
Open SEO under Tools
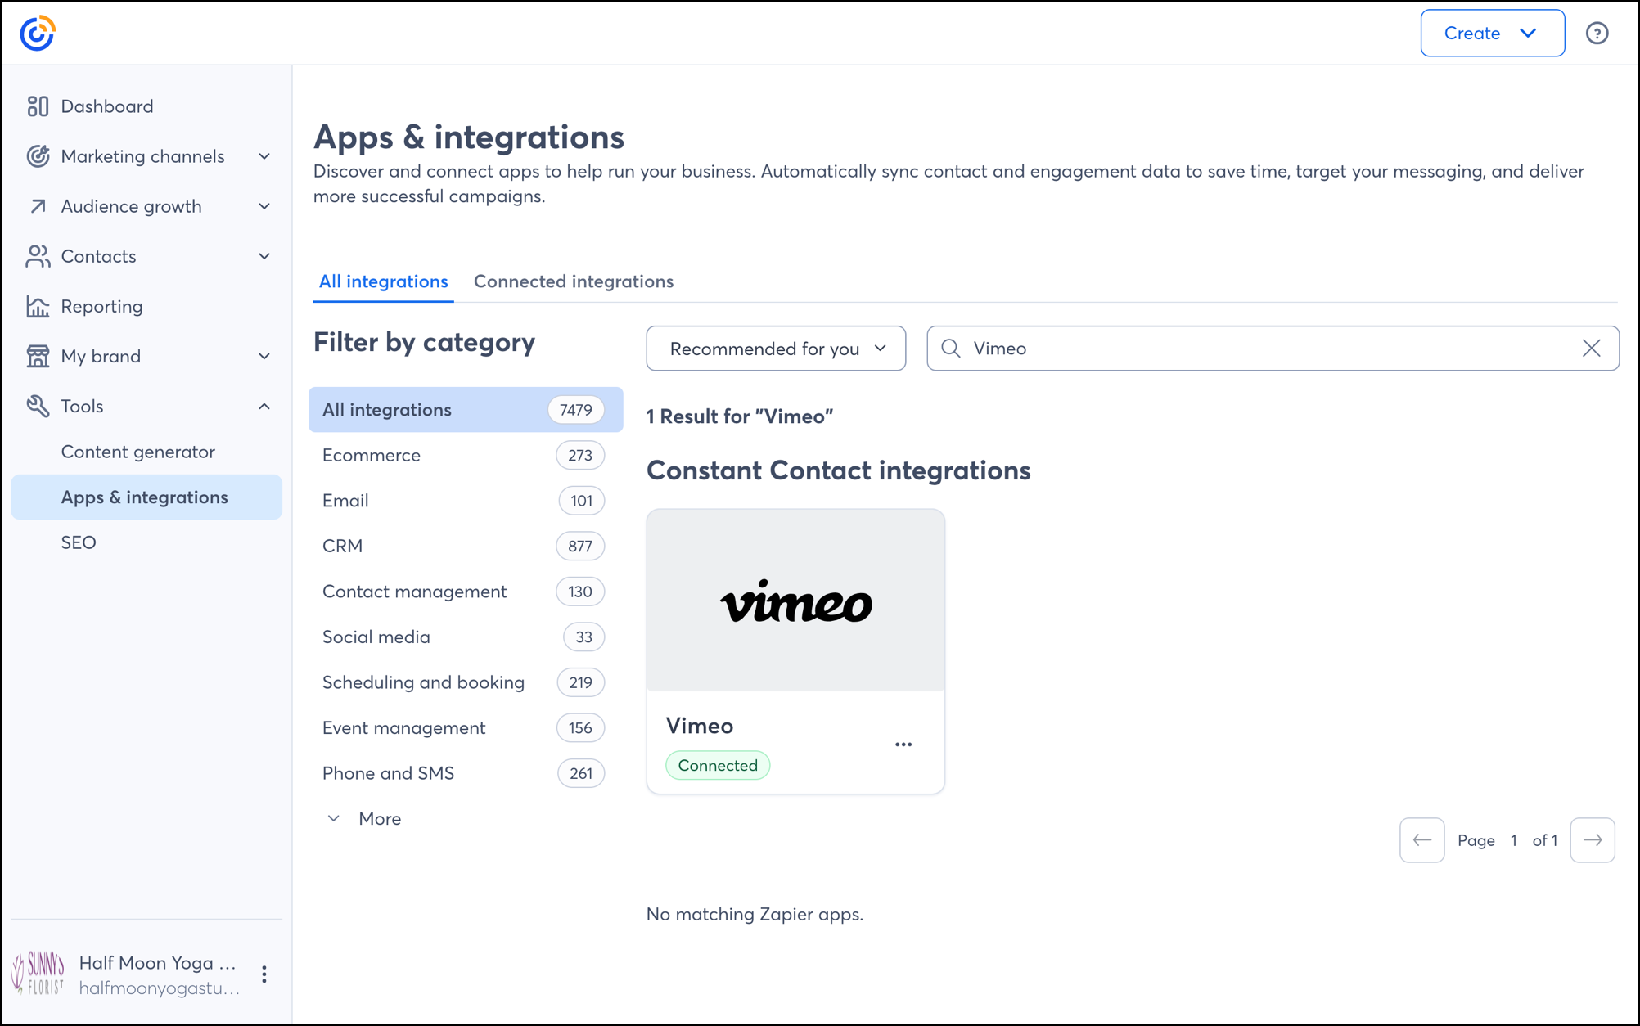click(79, 542)
